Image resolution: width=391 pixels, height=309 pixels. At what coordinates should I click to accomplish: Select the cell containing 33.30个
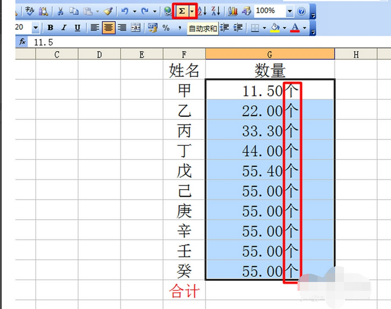(x=270, y=130)
